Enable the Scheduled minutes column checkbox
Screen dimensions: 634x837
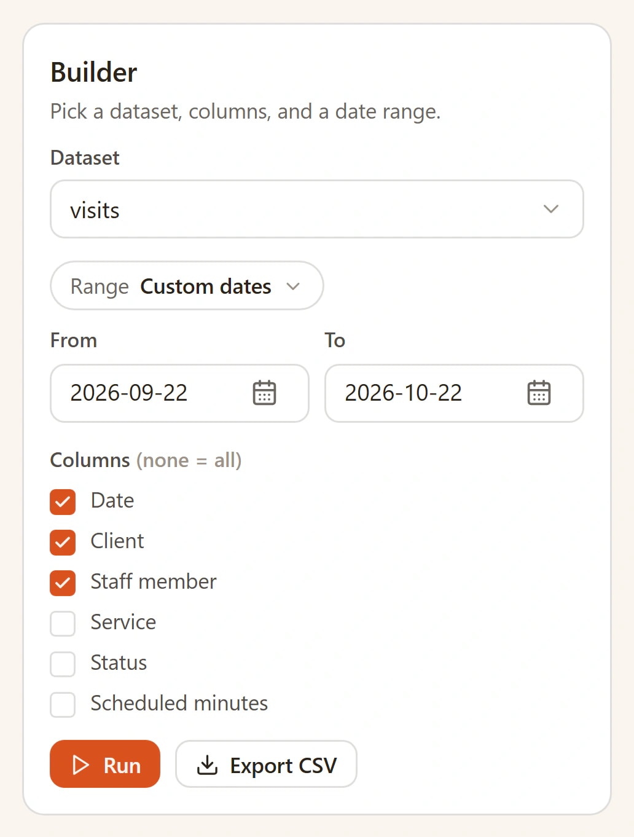click(x=63, y=705)
